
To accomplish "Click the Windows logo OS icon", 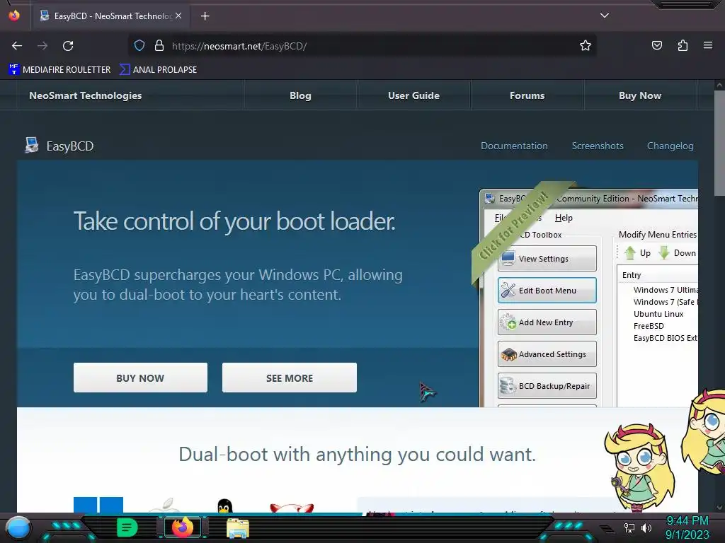I will pyautogui.click(x=98, y=505).
